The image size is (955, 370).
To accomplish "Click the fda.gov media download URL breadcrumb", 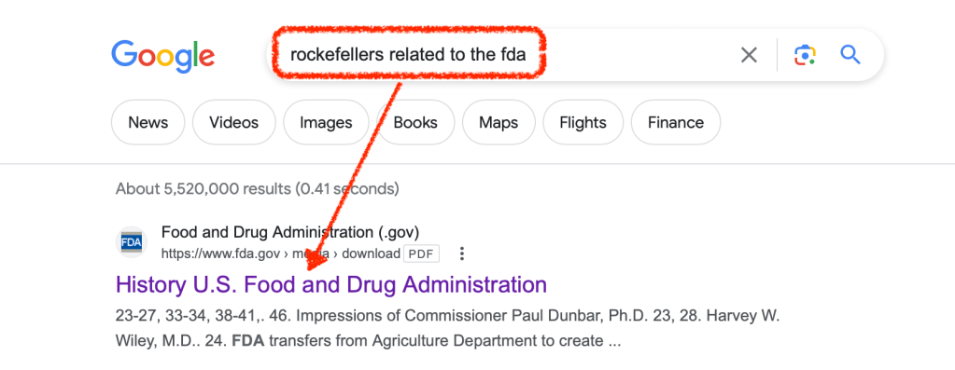I will 281,254.
